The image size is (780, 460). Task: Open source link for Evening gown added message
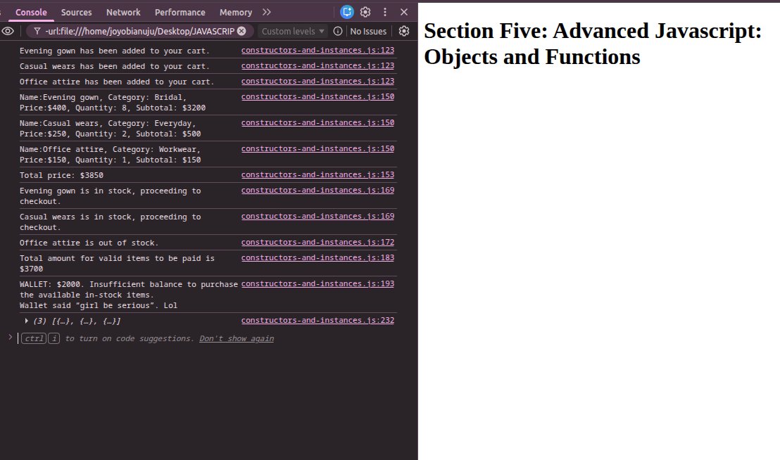click(317, 50)
